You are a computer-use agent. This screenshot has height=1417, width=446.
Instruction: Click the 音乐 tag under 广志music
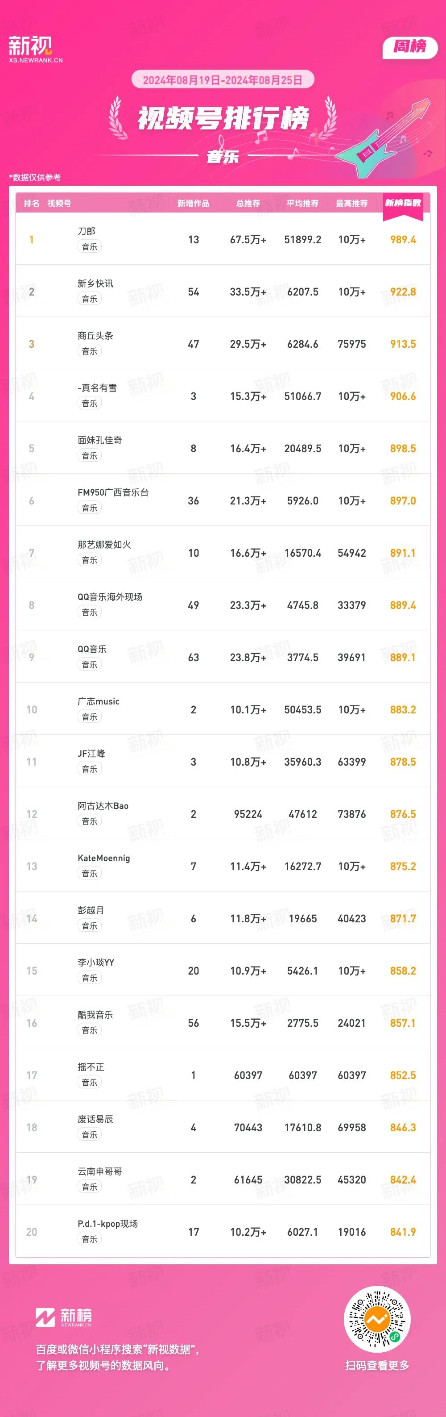pos(90,717)
